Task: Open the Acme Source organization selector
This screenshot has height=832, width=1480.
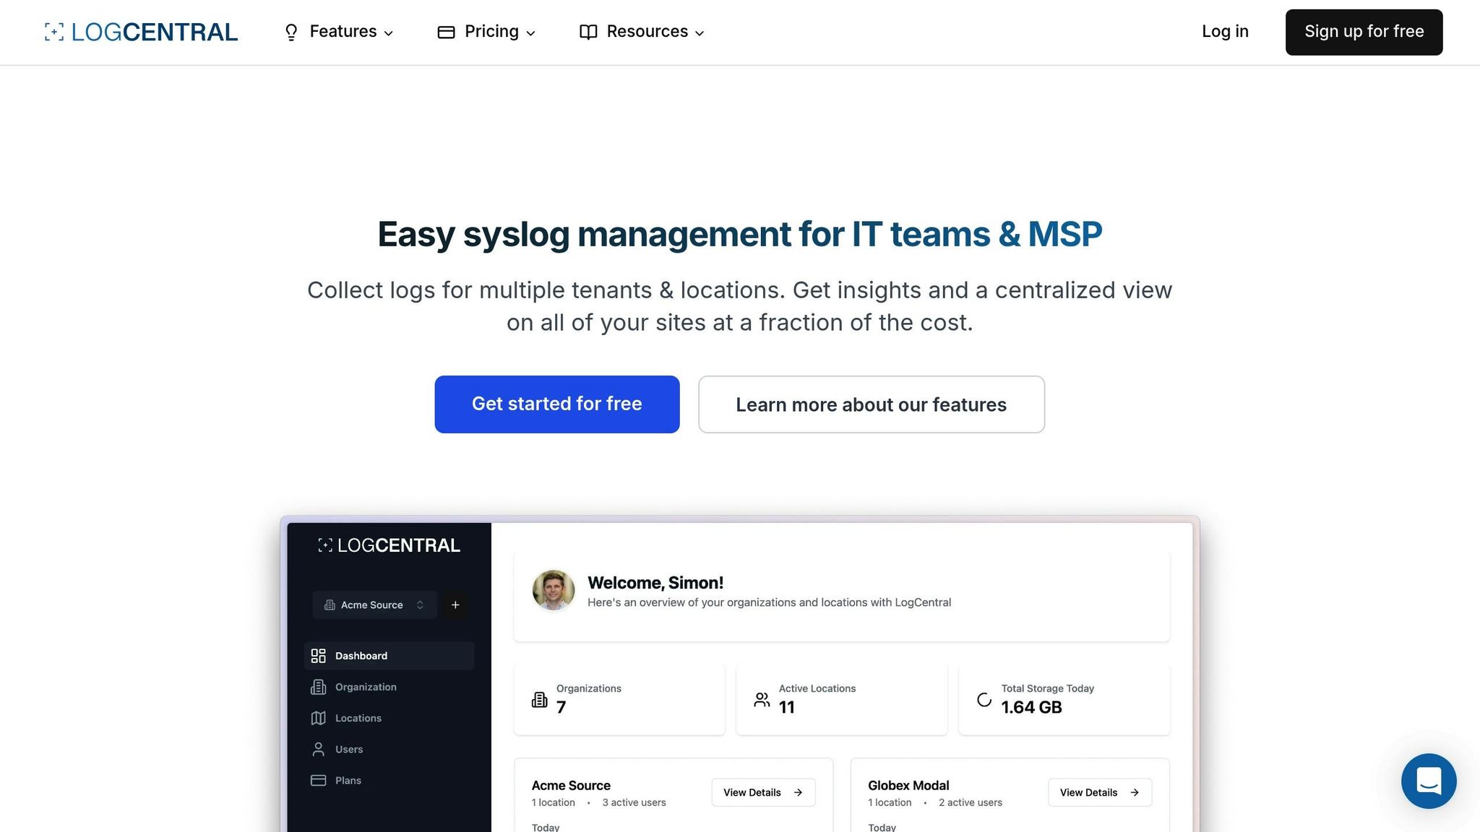Action: 374,605
